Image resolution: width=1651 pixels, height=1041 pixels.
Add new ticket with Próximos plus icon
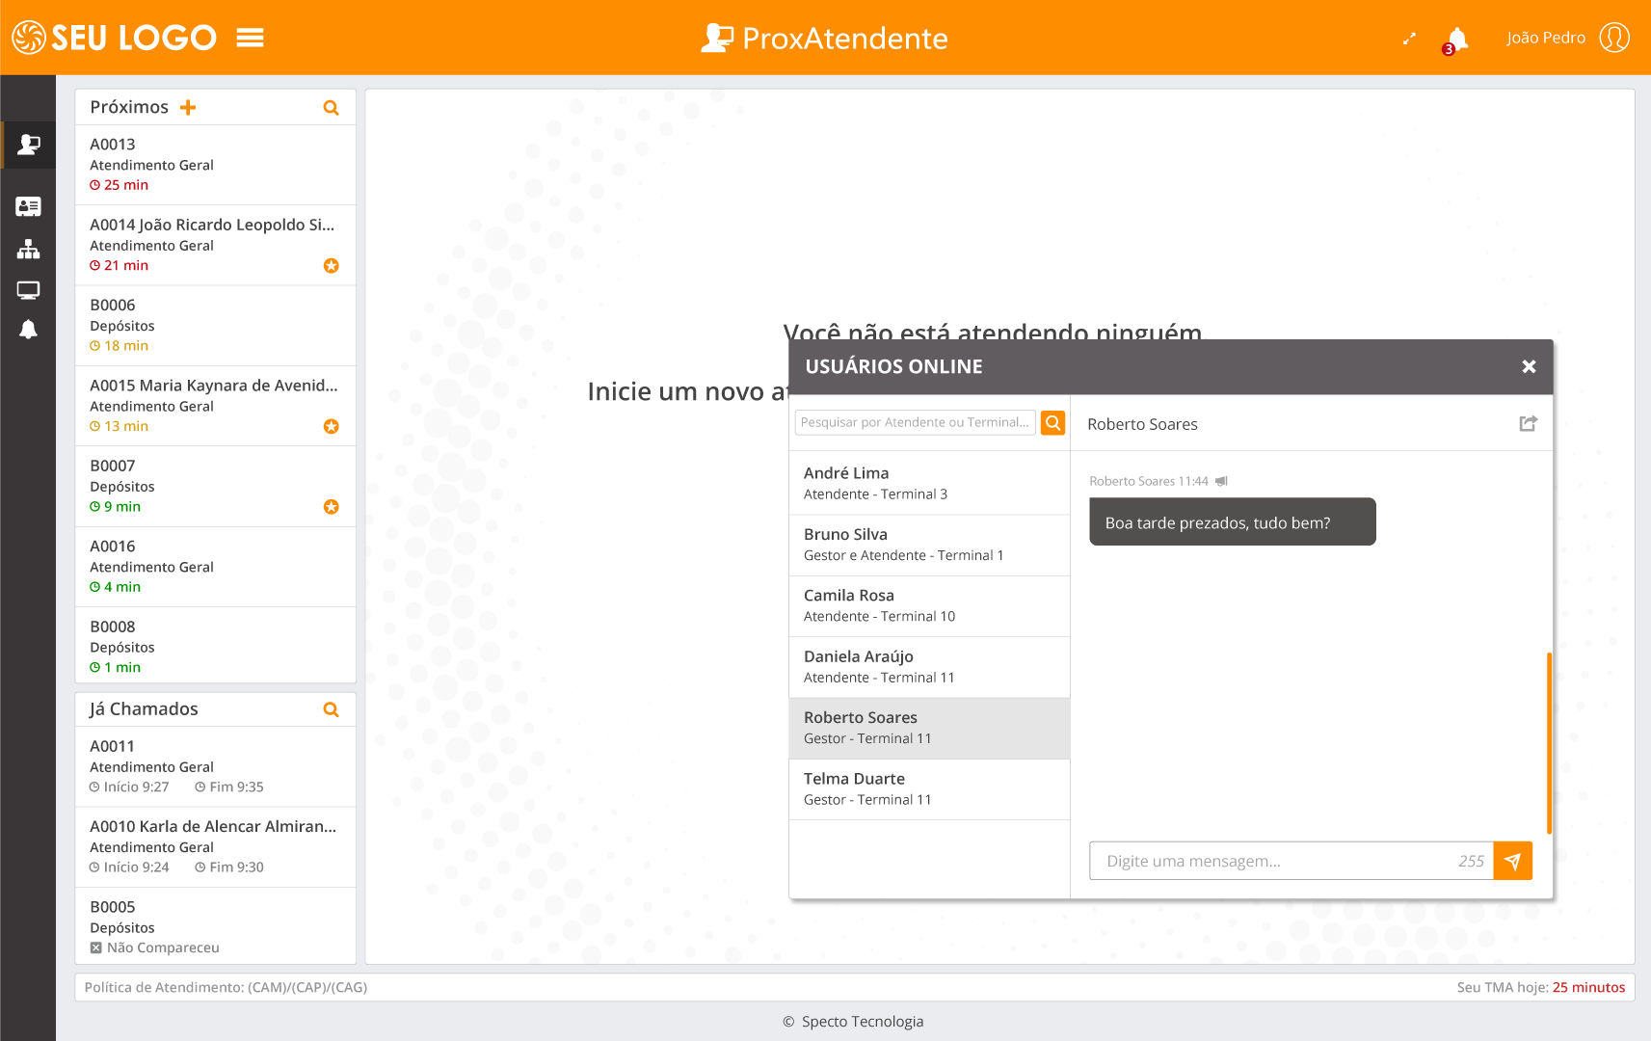pos(188,107)
